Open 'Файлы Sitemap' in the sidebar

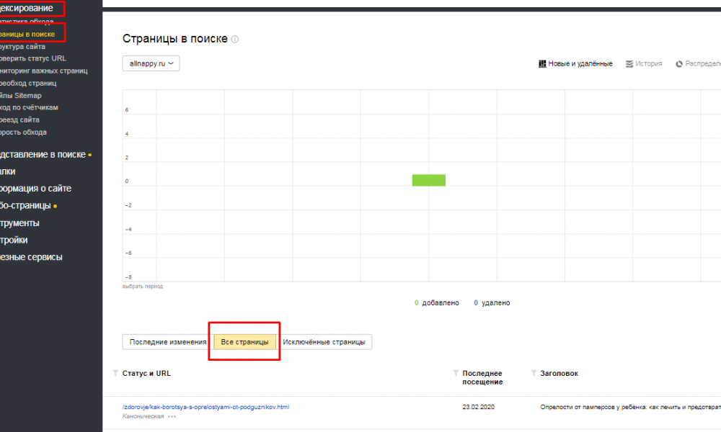click(x=22, y=95)
